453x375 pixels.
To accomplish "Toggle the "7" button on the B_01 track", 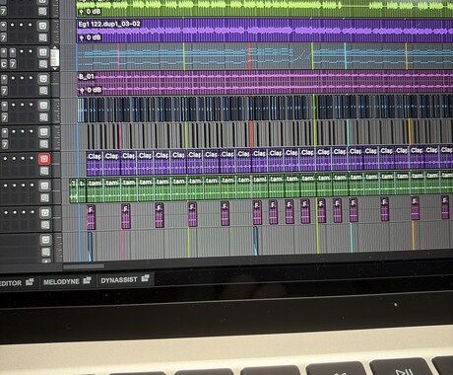I will click(x=4, y=91).
